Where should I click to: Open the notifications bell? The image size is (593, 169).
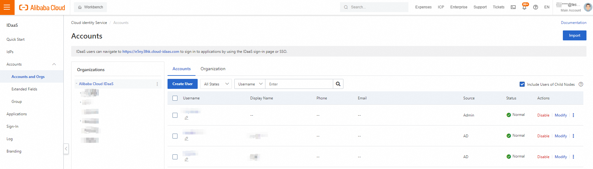[524, 7]
